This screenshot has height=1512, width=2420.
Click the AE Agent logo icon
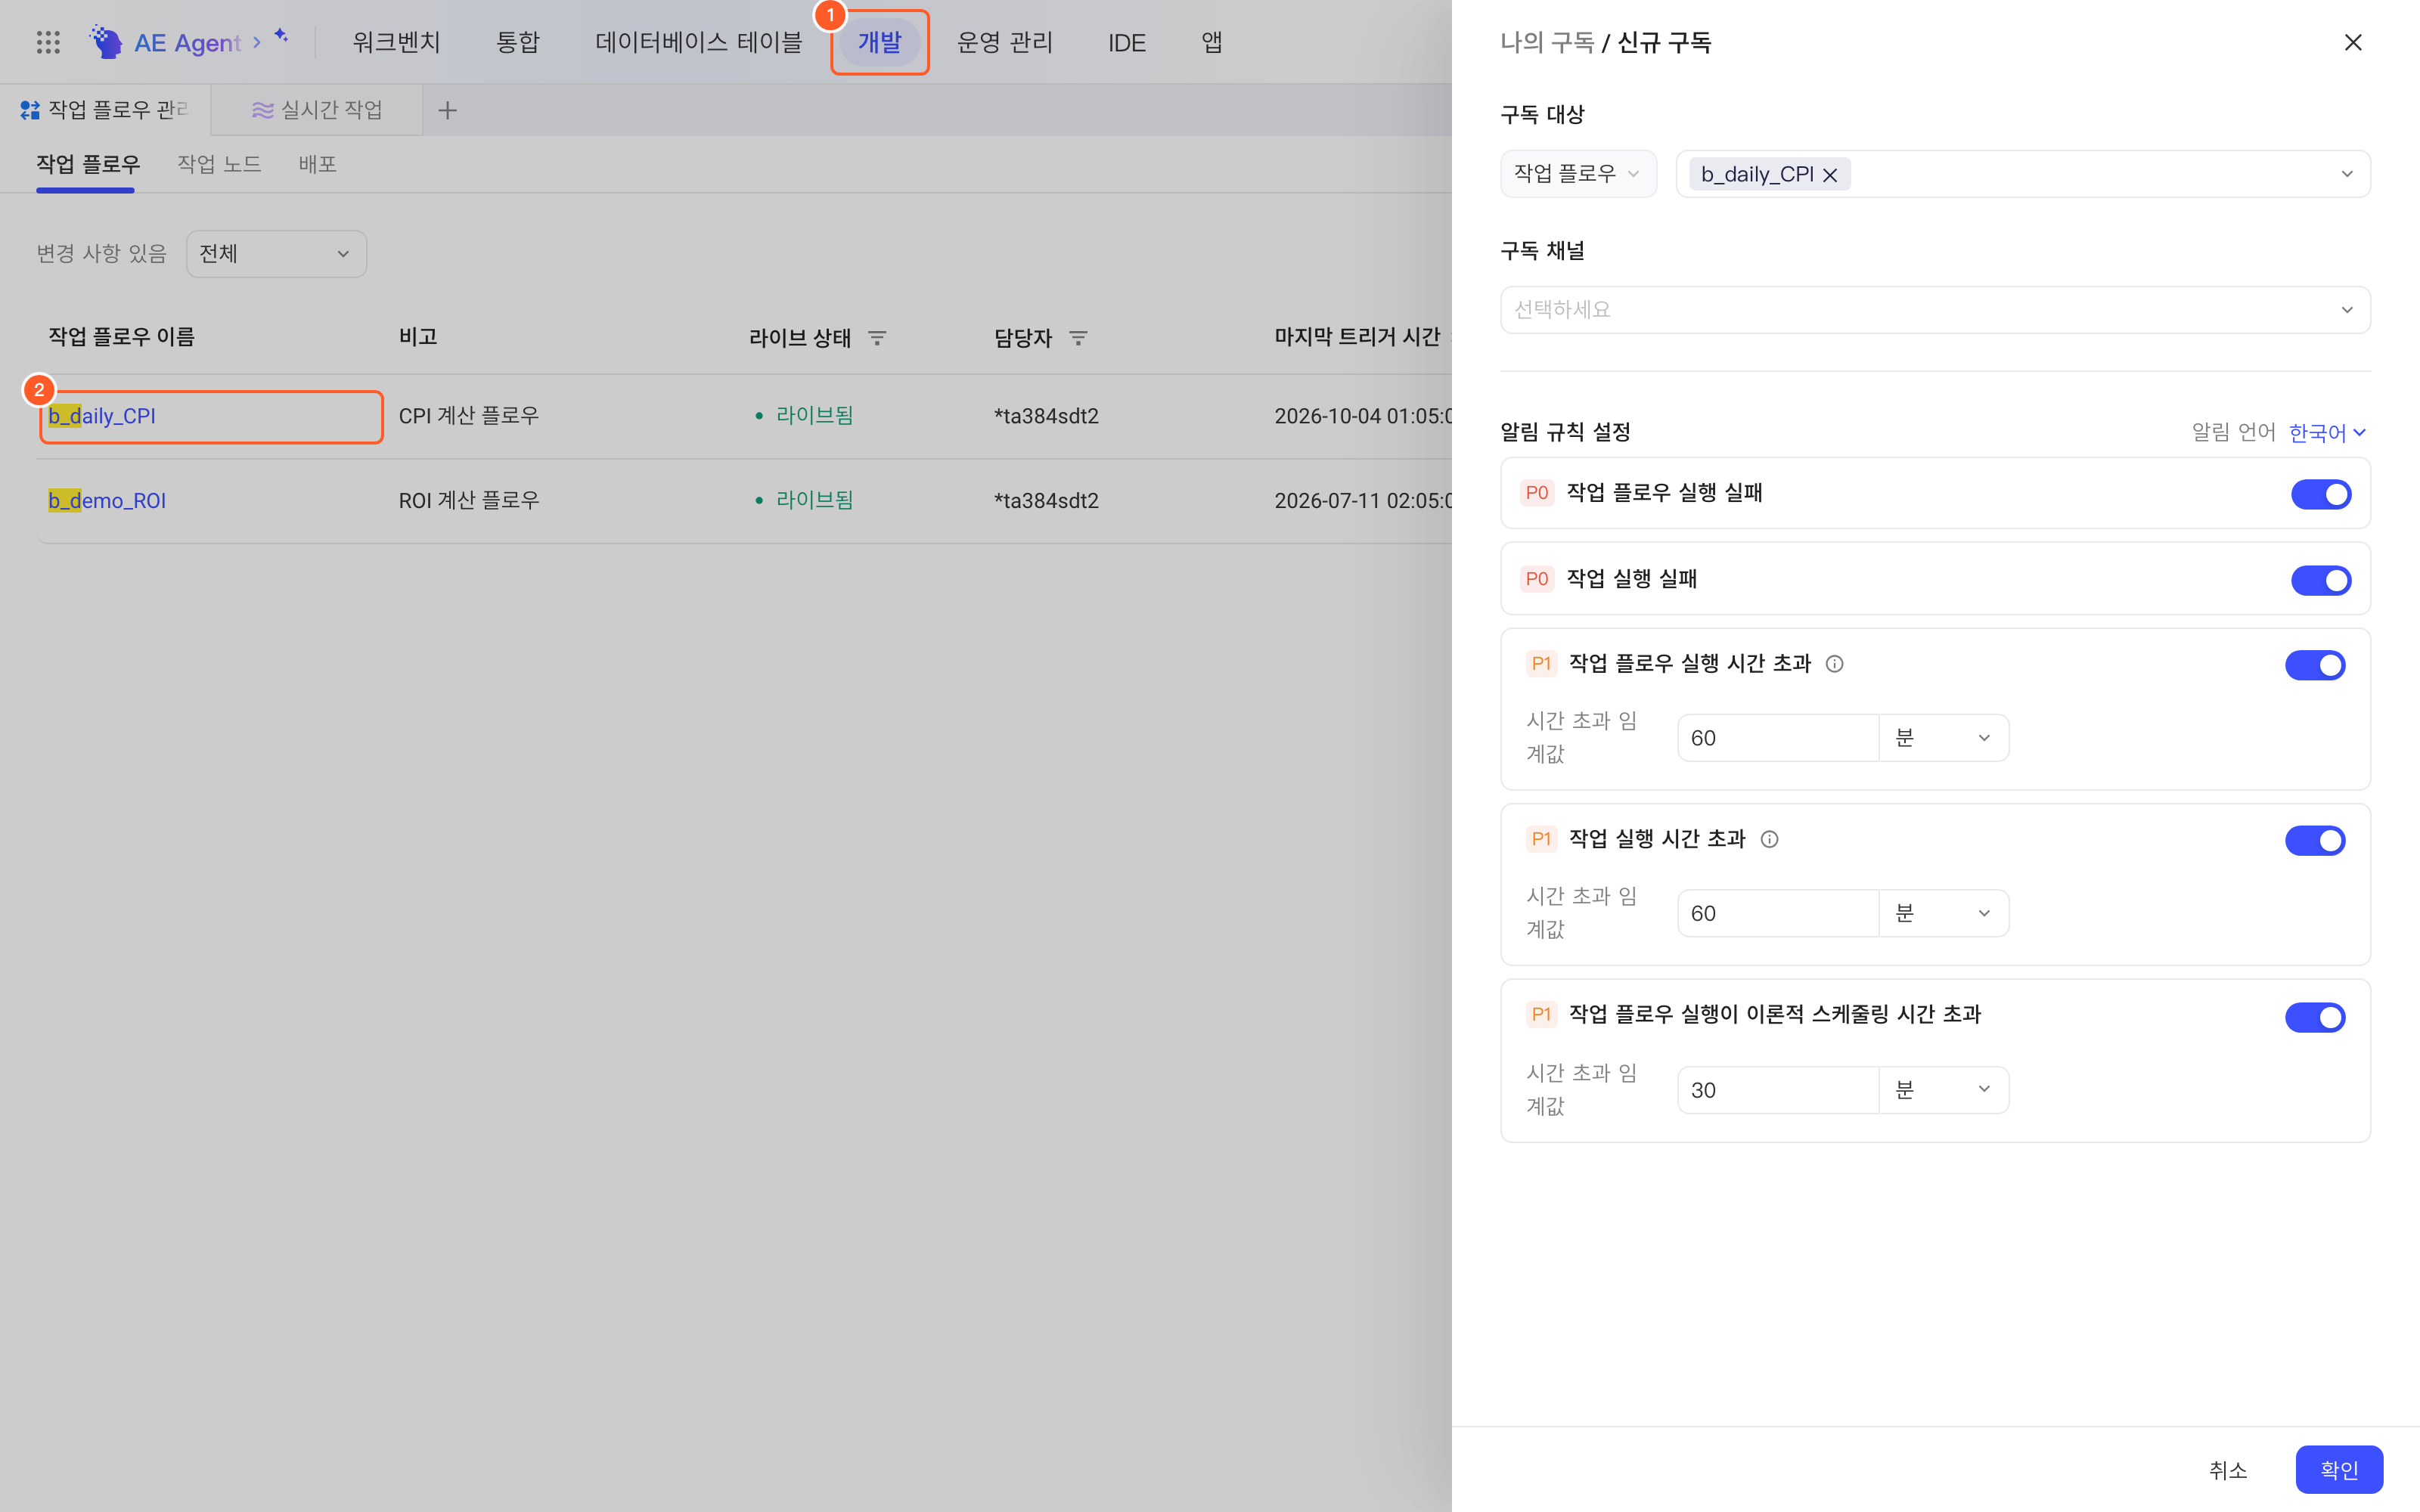[x=106, y=42]
